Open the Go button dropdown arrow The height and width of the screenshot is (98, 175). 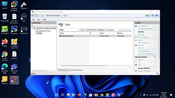pyautogui.click(x=86, y=30)
